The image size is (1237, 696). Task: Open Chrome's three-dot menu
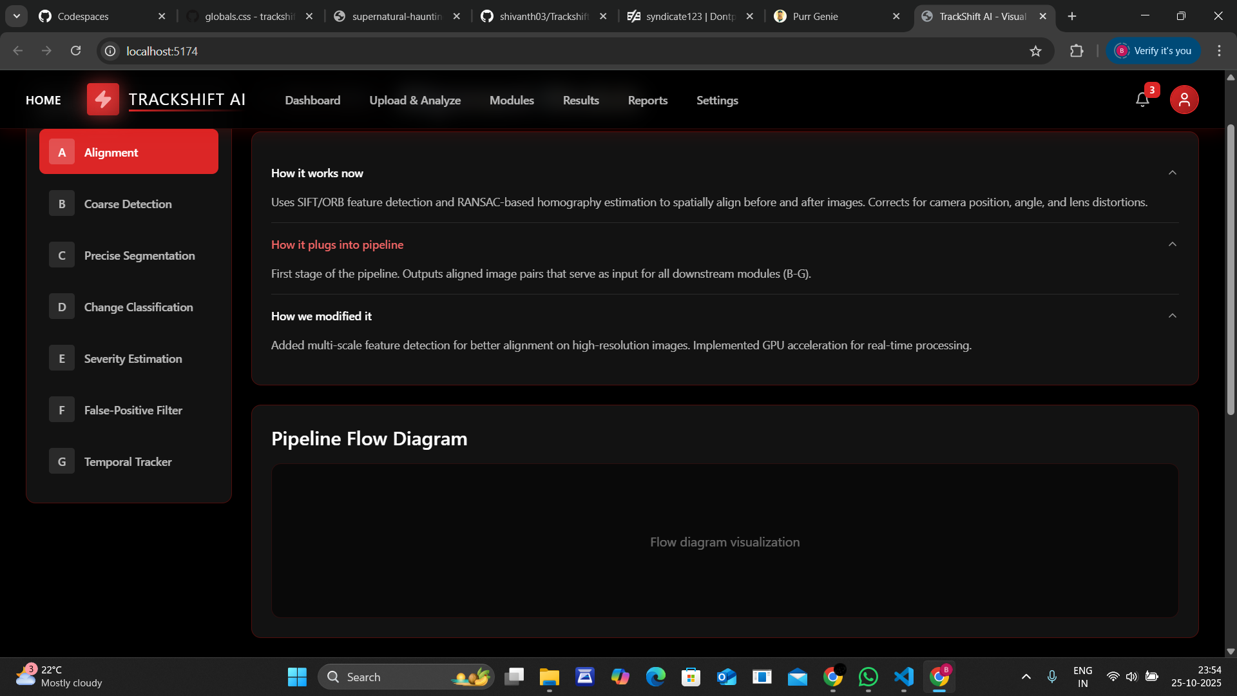tap(1219, 51)
